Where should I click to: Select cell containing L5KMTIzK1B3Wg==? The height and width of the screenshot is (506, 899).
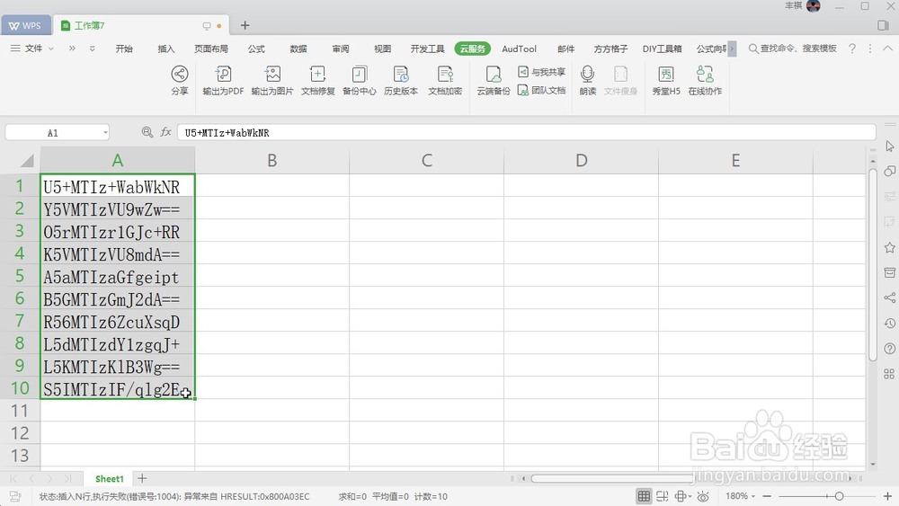(x=118, y=367)
